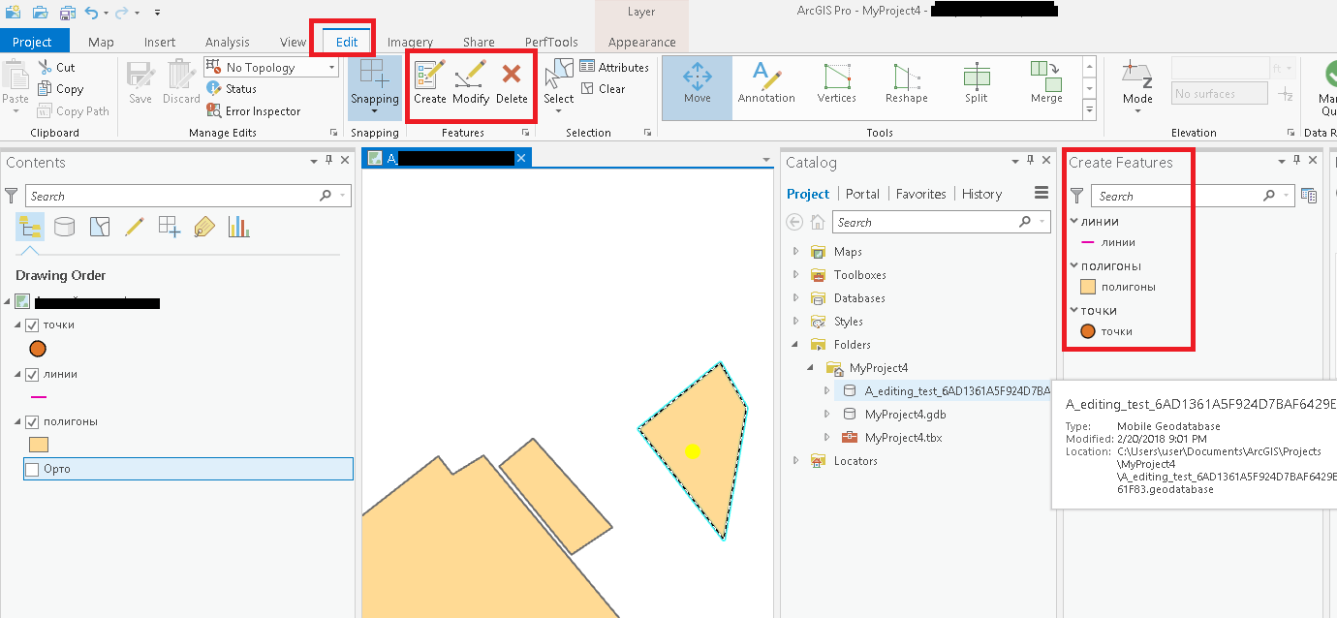Toggle visibility of точки layer
Image resolution: width=1337 pixels, height=618 pixels.
tap(32, 325)
